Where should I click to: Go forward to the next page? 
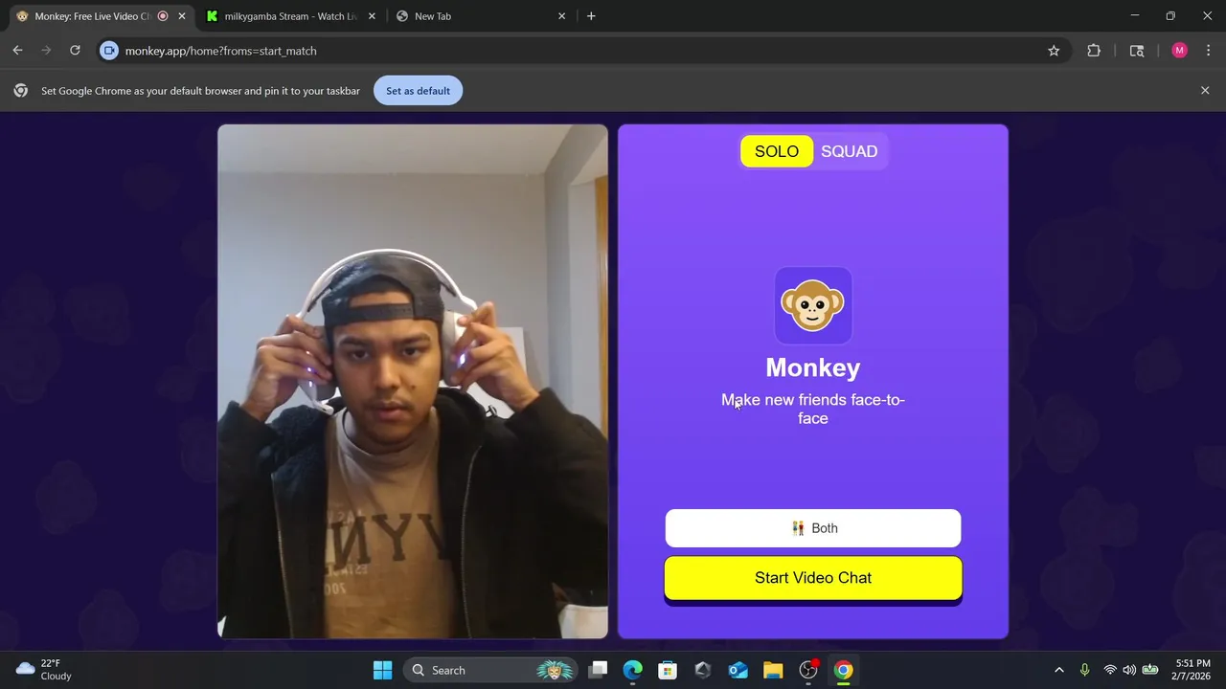(46, 51)
